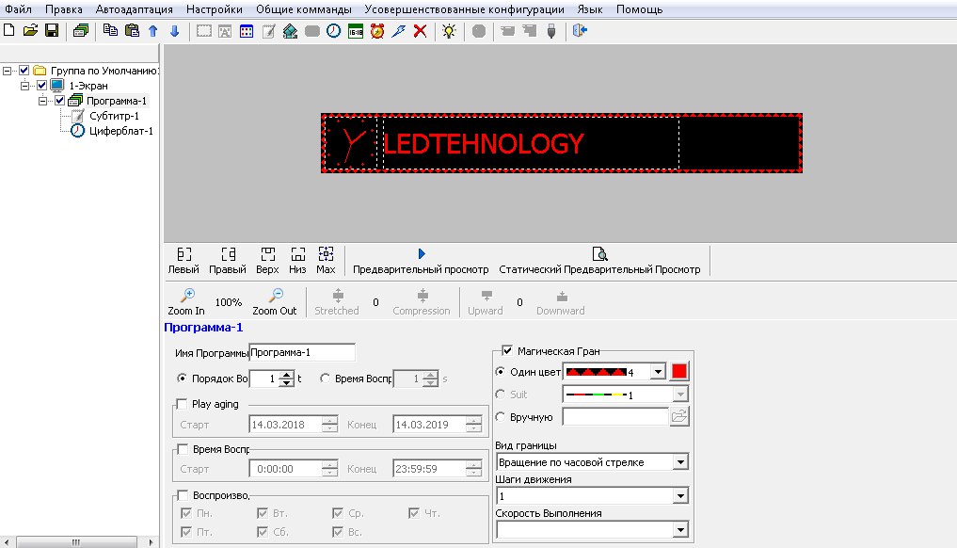957x548 pixels.
Task: Save the project with floppy disk icon
Action: [52, 30]
